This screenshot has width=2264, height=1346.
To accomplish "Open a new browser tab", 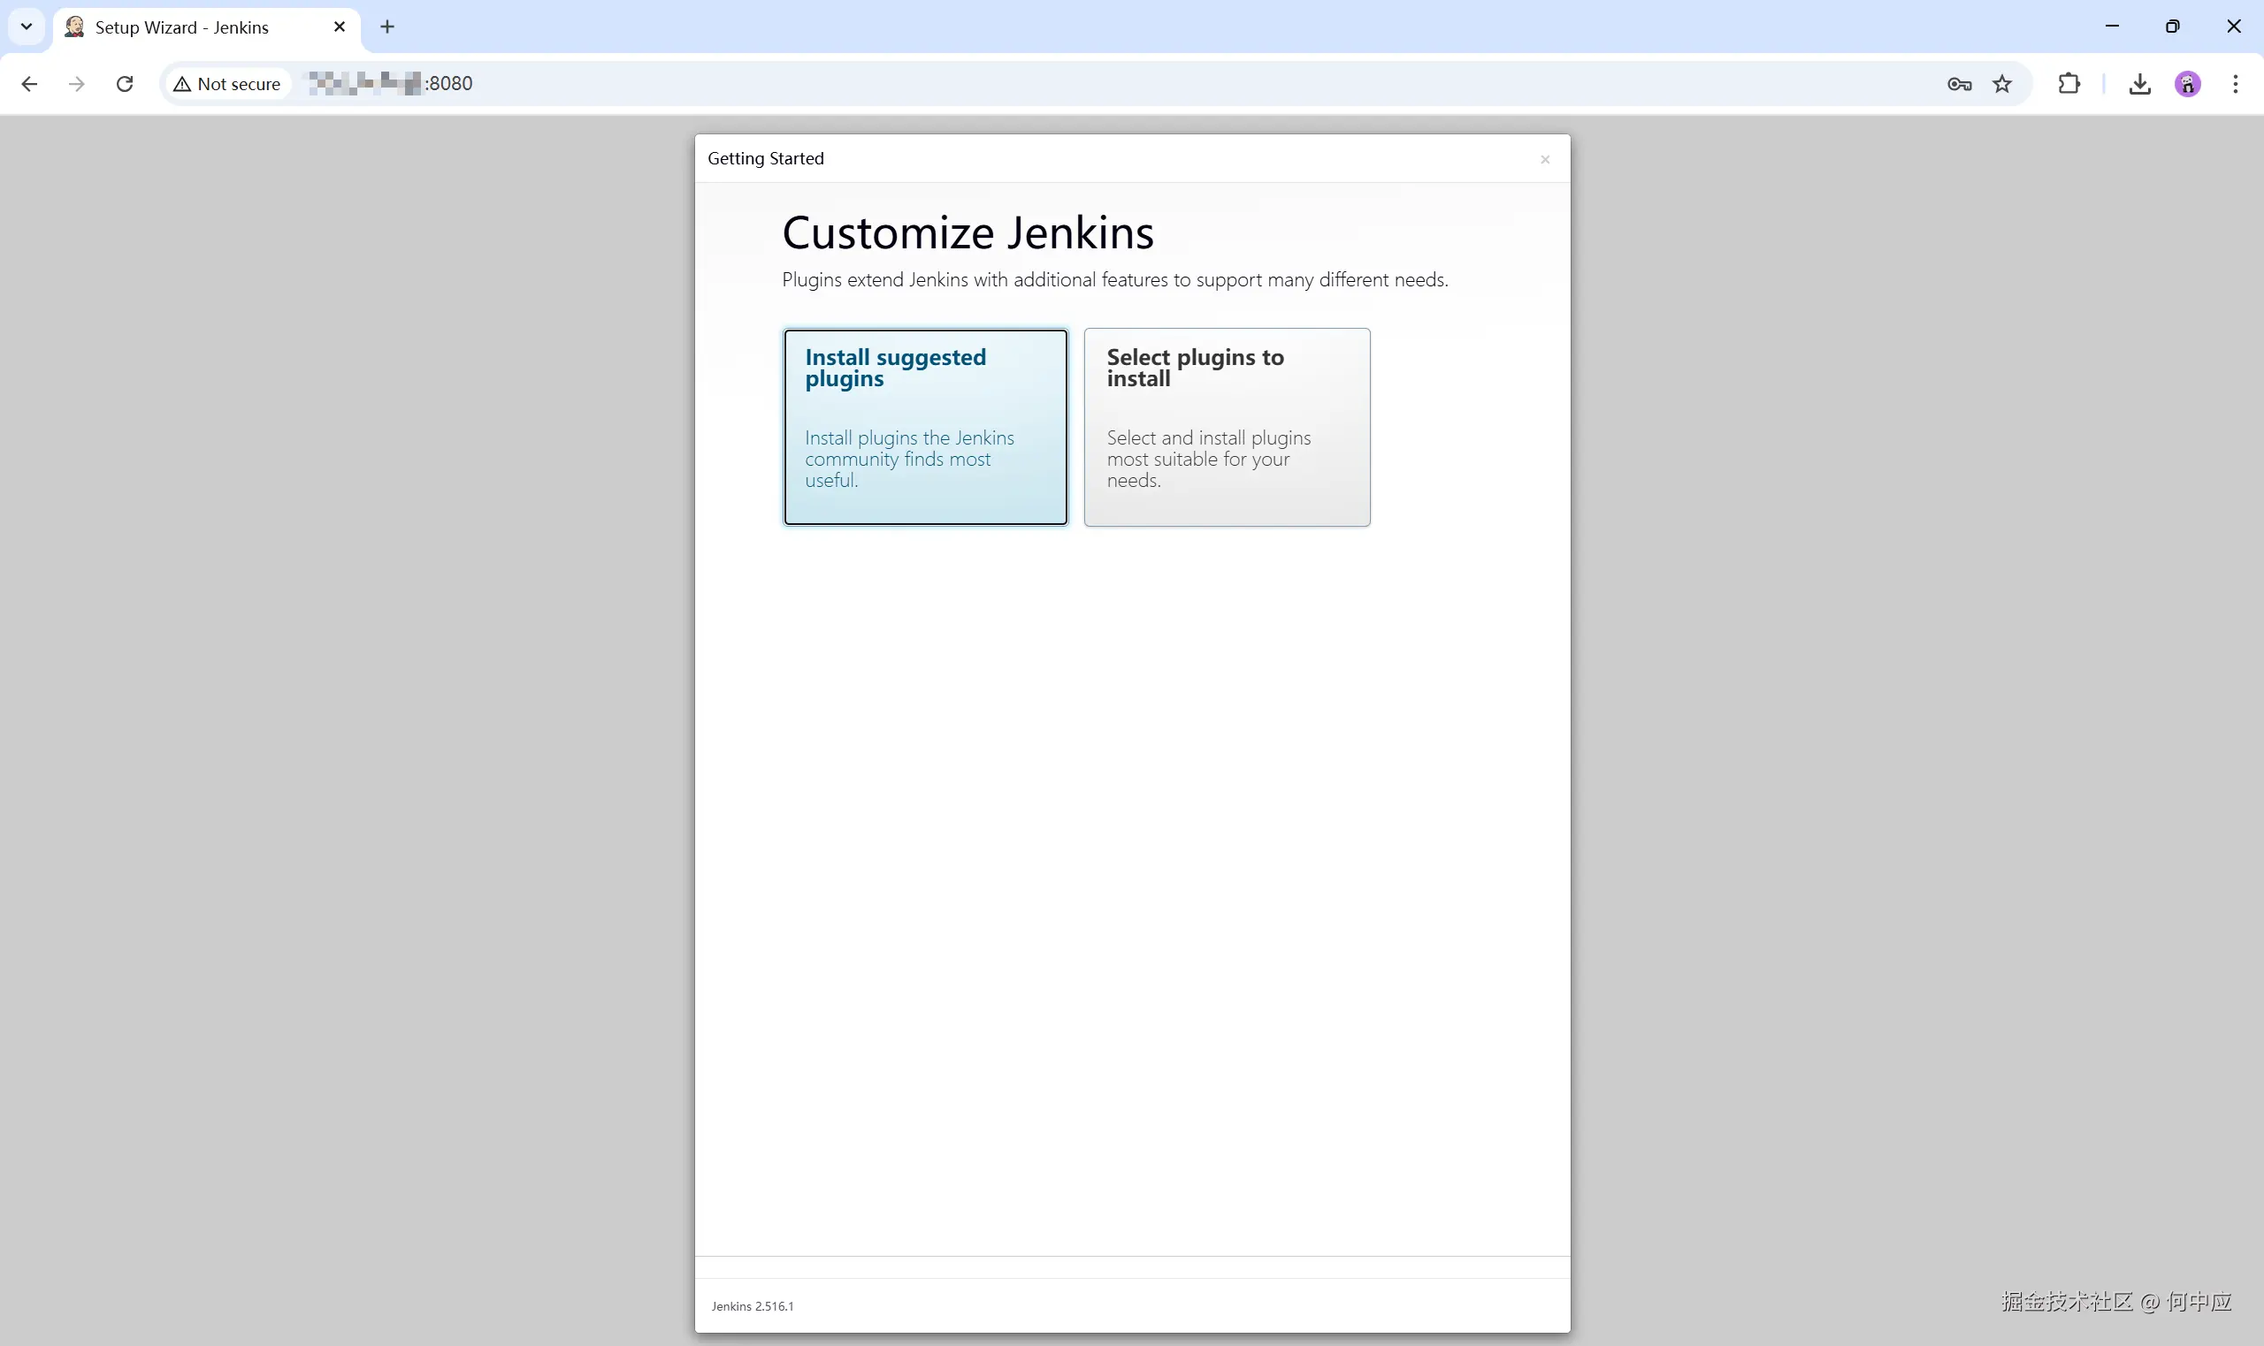I will click(x=387, y=27).
